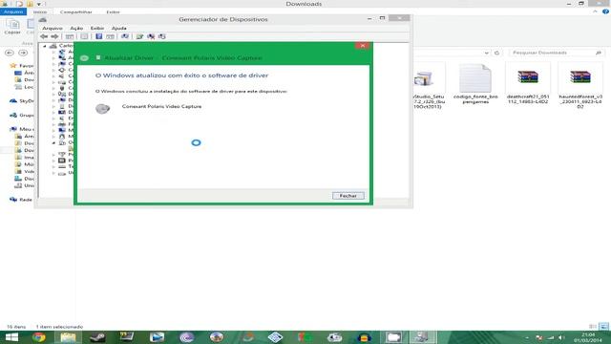Screen dimensions: 611x344
Task: Close Atualizar Driver dialog via red X
Action: 363,46
